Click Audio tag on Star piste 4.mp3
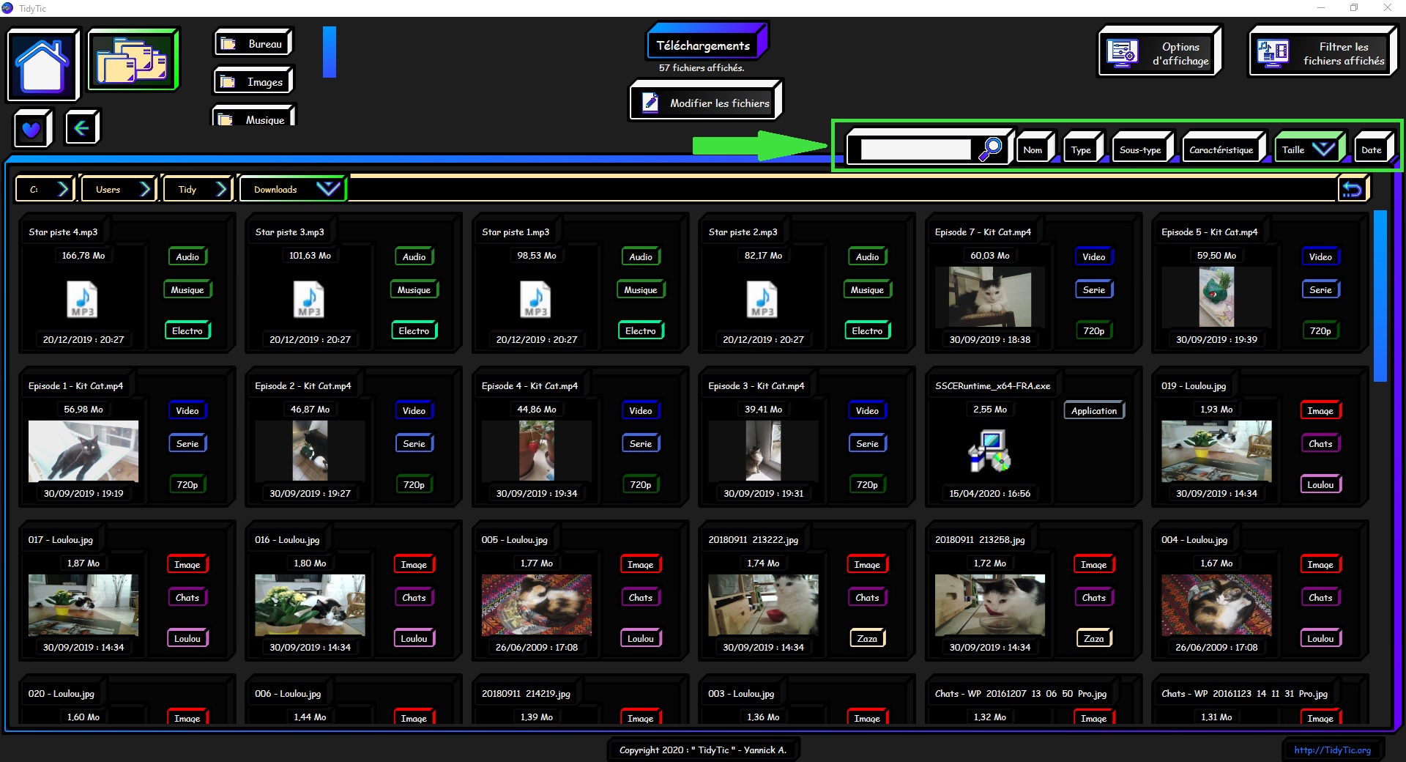The width and height of the screenshot is (1406, 762). pos(187,256)
